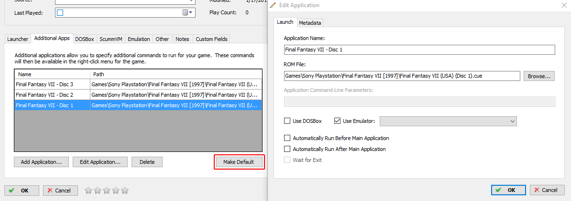This screenshot has width=571, height=201.
Task: Uncheck the Use Emulator checkbox
Action: click(337, 121)
